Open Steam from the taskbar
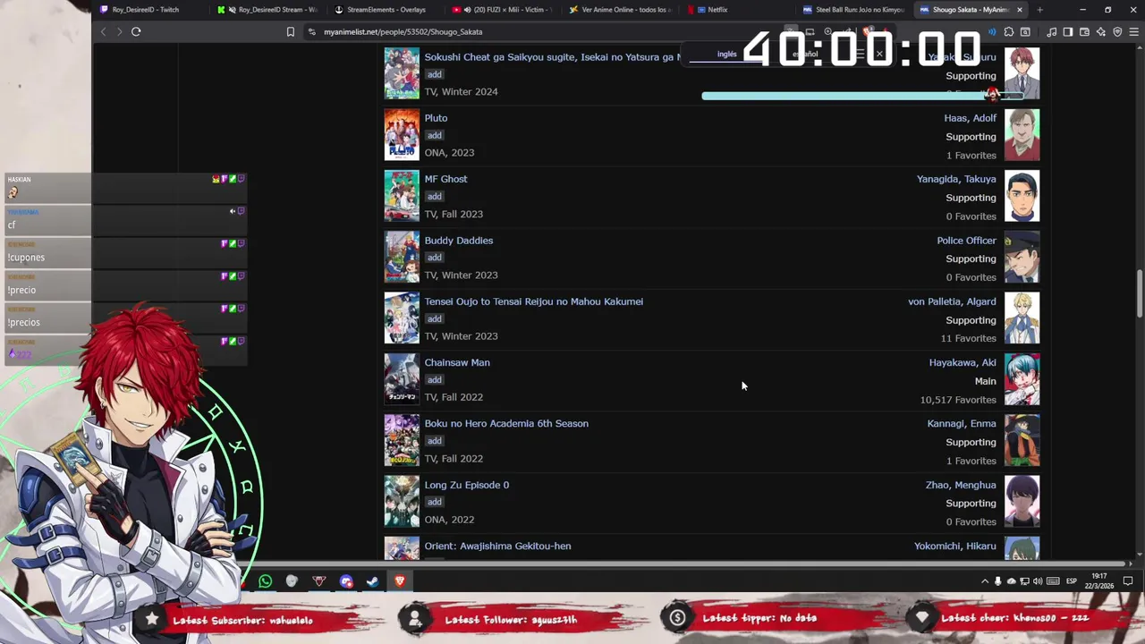This screenshot has height=644, width=1145. pos(372,581)
